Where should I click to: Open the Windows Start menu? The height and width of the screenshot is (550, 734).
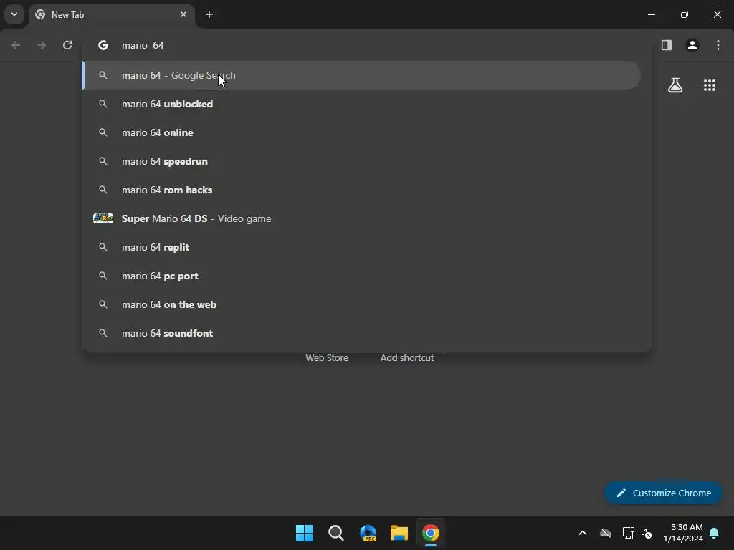coord(304,533)
